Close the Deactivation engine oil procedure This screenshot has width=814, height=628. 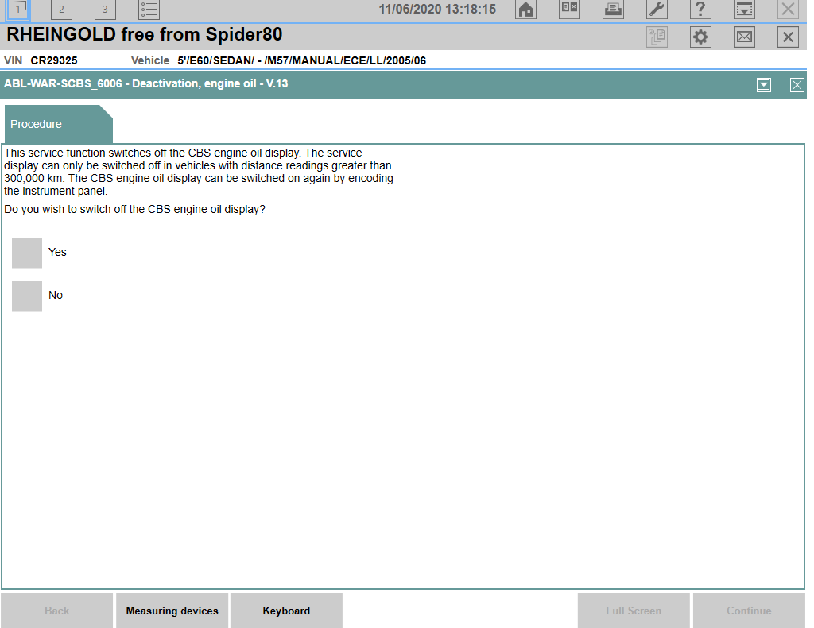[797, 84]
